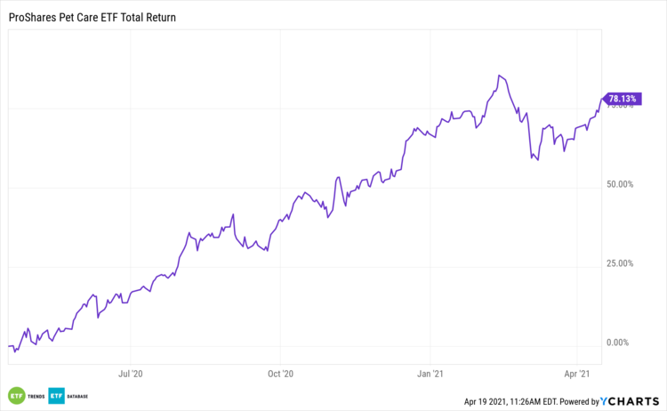The width and height of the screenshot is (667, 411).
Task: Select the Oct '20 x-axis label
Action: [x=280, y=374]
